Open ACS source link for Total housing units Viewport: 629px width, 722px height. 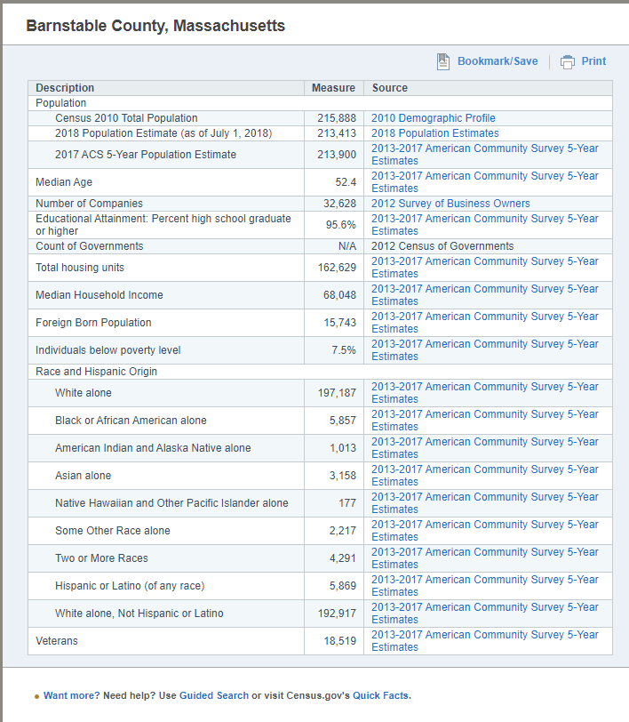[x=485, y=268]
